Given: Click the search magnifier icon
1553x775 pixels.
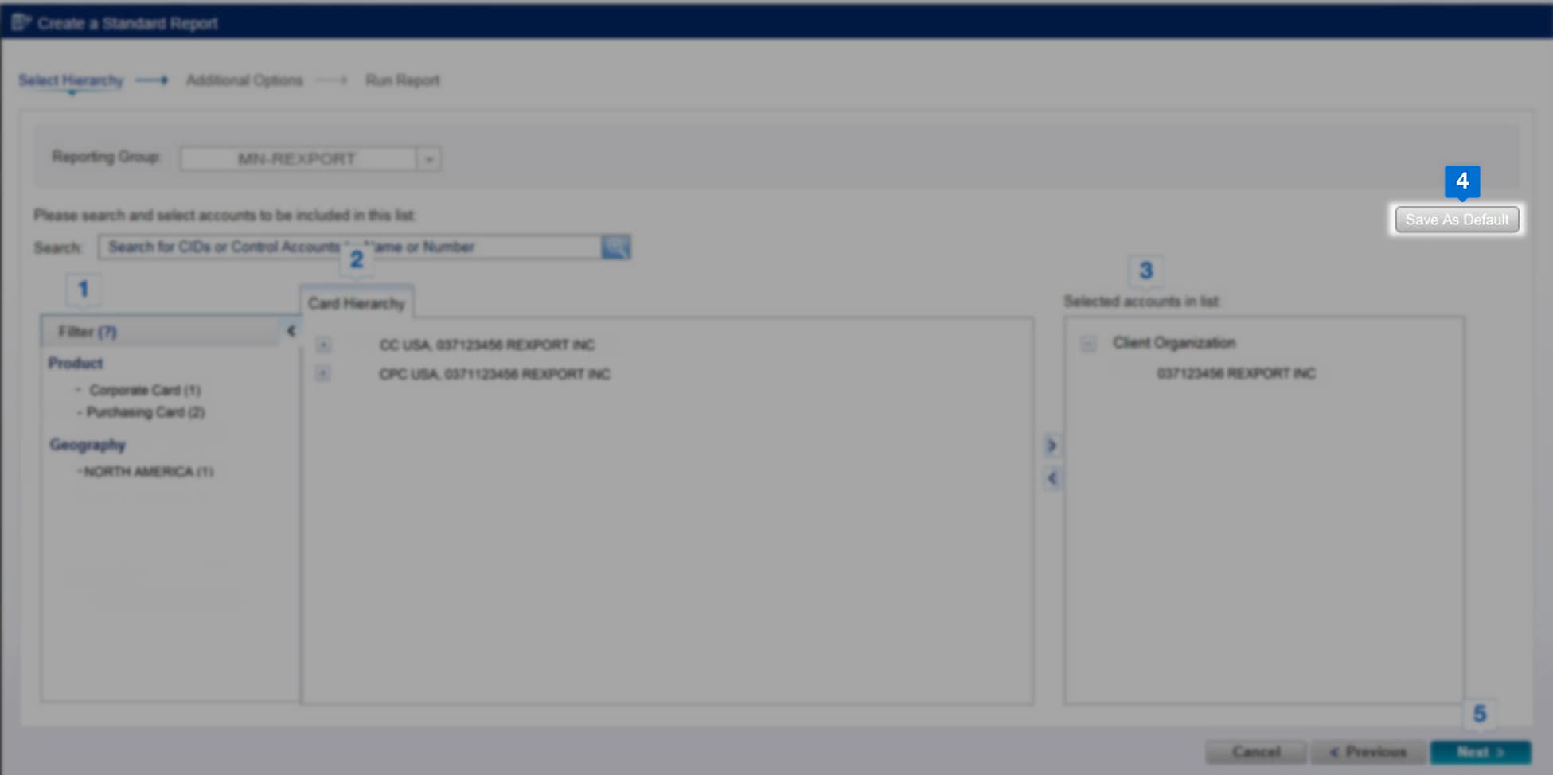Looking at the screenshot, I should pyautogui.click(x=615, y=247).
